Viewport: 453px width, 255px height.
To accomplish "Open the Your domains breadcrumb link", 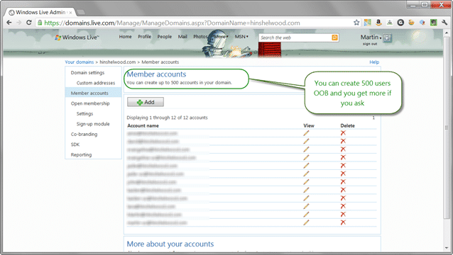I will [x=79, y=62].
